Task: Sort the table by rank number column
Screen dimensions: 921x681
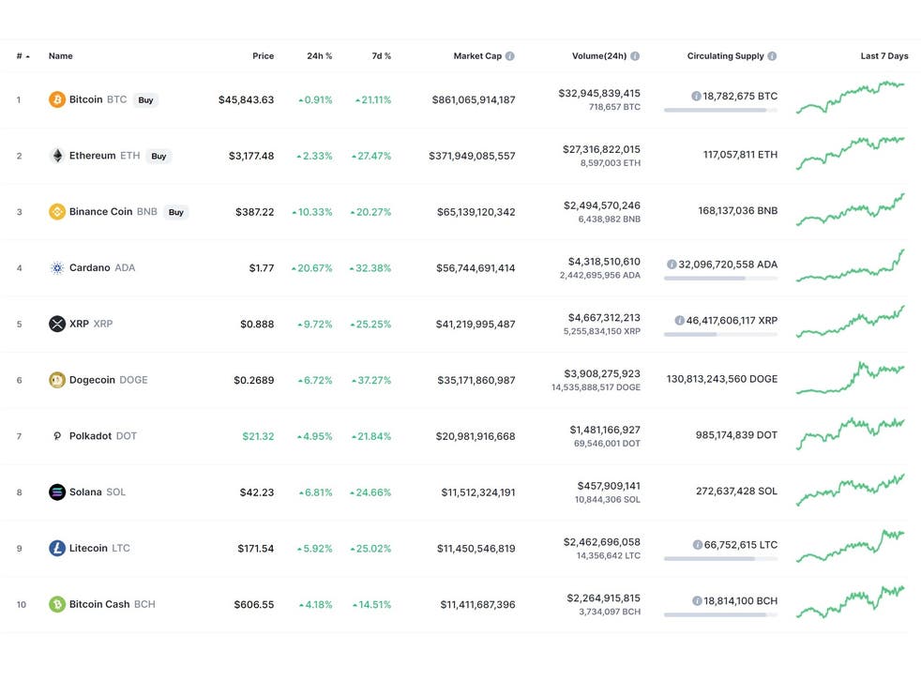Action: [x=23, y=56]
